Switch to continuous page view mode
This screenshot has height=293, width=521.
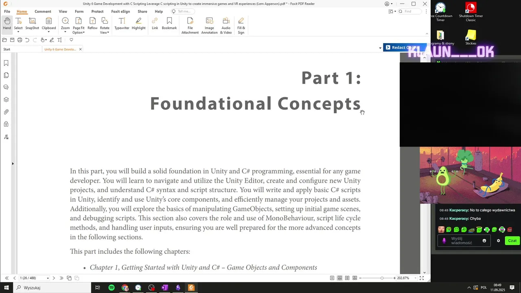tap(339, 278)
